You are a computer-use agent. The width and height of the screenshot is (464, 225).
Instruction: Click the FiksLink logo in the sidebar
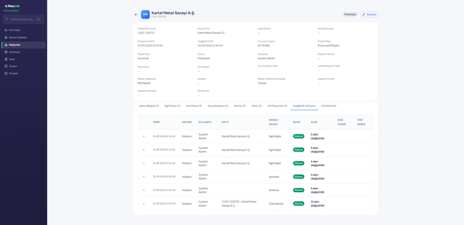pos(12,6)
